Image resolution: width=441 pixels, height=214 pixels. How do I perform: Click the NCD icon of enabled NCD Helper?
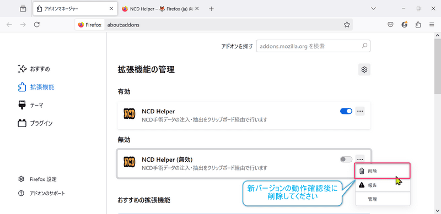pos(130,114)
